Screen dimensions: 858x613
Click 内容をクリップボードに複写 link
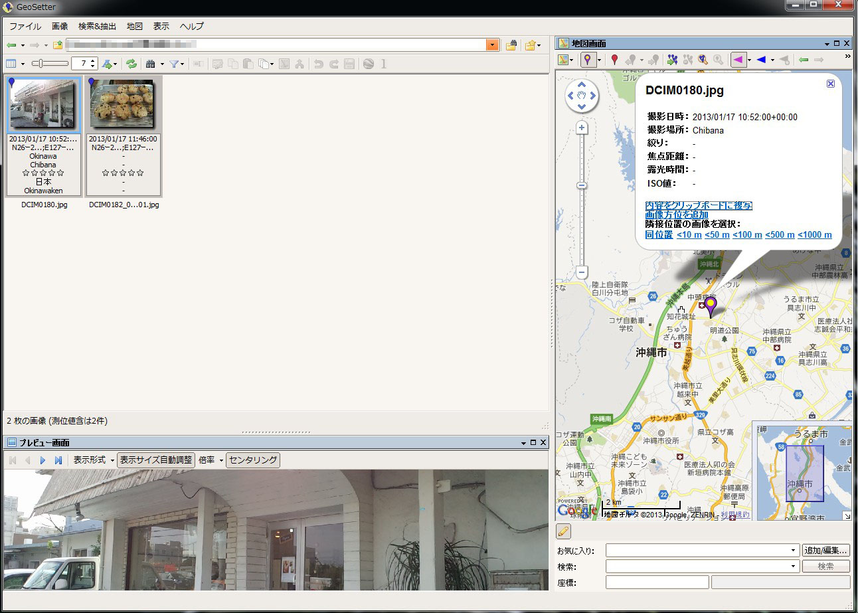[x=699, y=205]
